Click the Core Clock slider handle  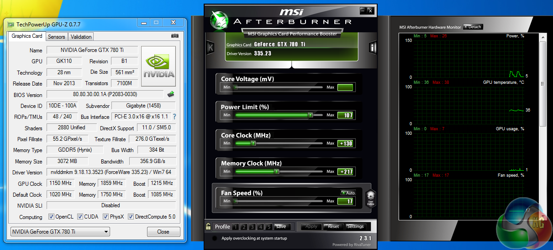coord(253,143)
